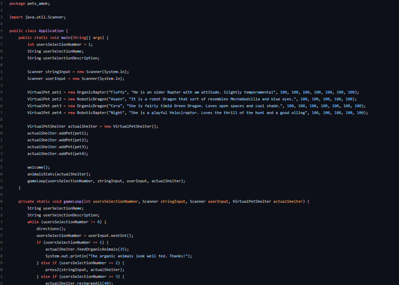This screenshot has height=285, width=399.
Task: Select the "Fluffy" string literal
Action: [x=118, y=92]
